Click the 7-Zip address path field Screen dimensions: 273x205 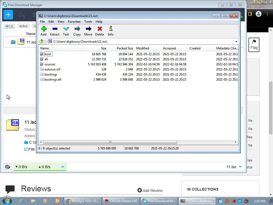[143, 41]
